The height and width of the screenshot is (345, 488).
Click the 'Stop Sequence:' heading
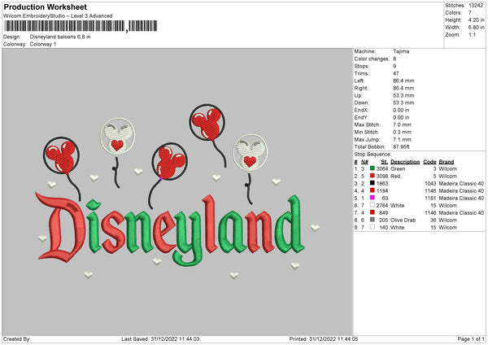tap(373, 155)
